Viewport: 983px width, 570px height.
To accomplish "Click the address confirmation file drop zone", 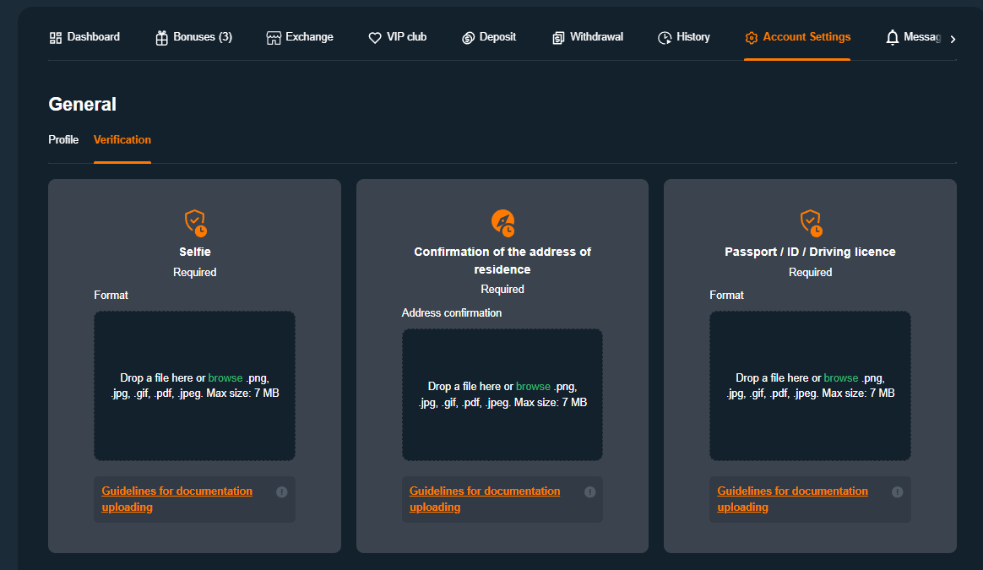I will 502,431.
